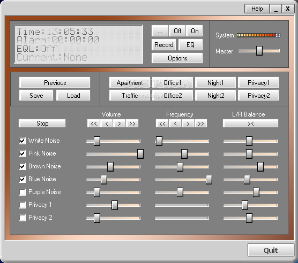Apply the Office1 preset

[x=173, y=83]
